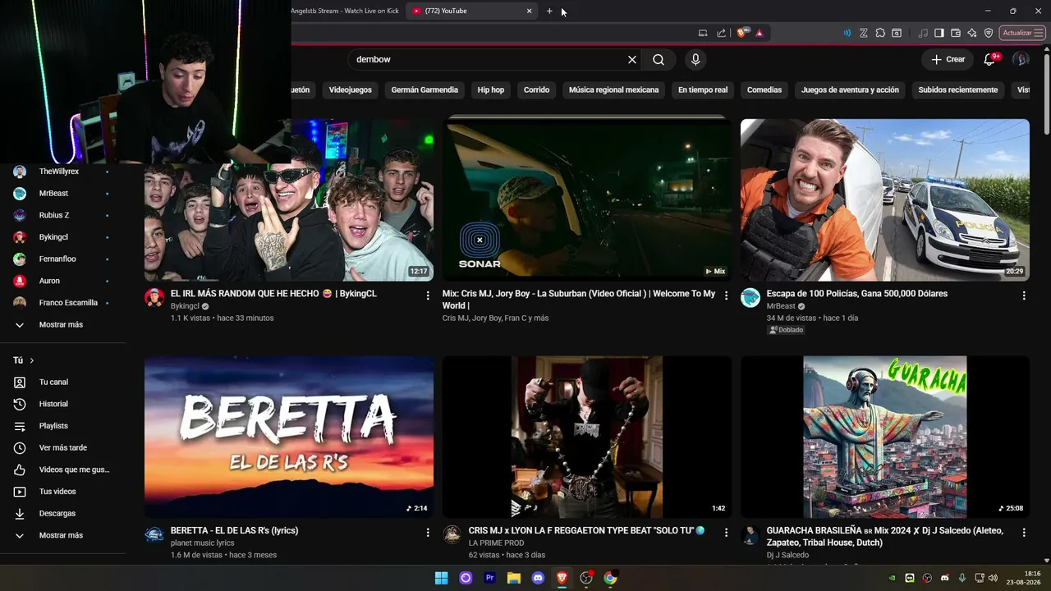
Task: Select the Subidos recientemente chip
Action: [x=958, y=89]
